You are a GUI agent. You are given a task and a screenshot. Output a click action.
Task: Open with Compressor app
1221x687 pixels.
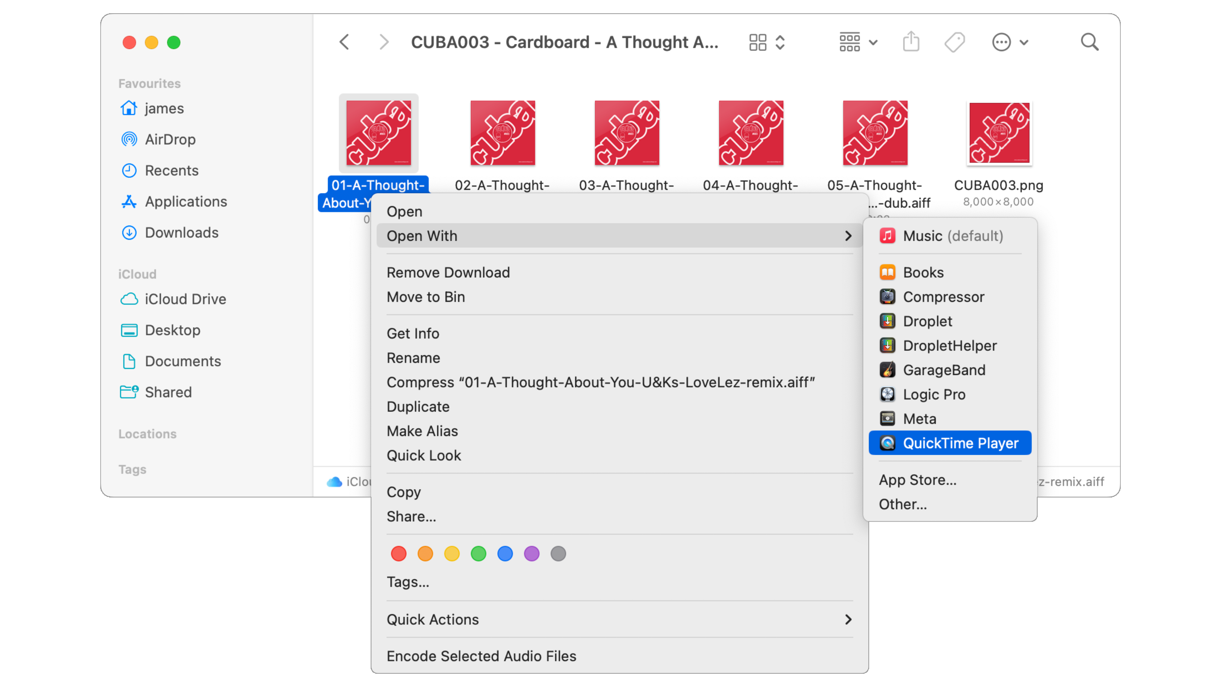pyautogui.click(x=950, y=297)
